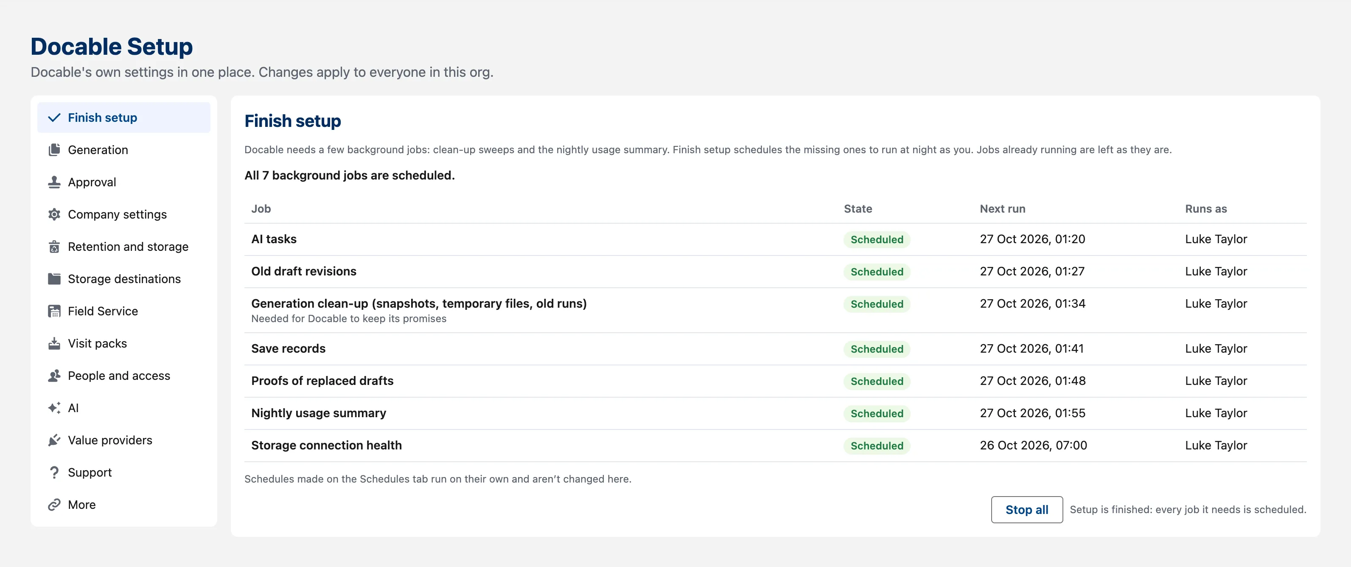This screenshot has height=567, width=1351.
Task: Open the Generation settings section
Action: 124,150
